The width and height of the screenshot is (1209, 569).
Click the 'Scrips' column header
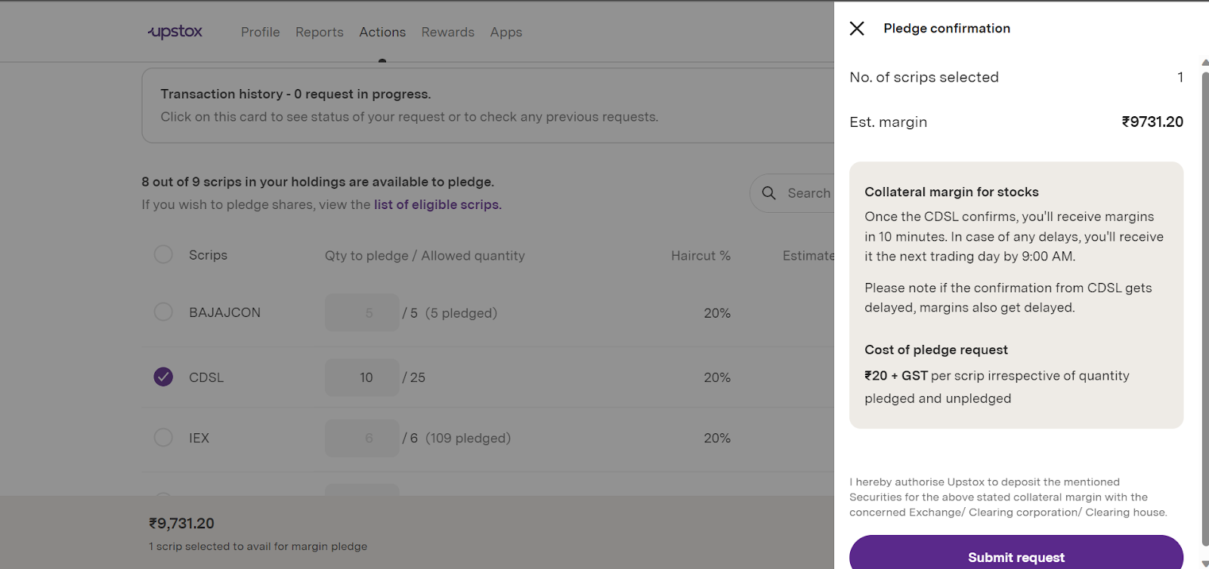[208, 255]
